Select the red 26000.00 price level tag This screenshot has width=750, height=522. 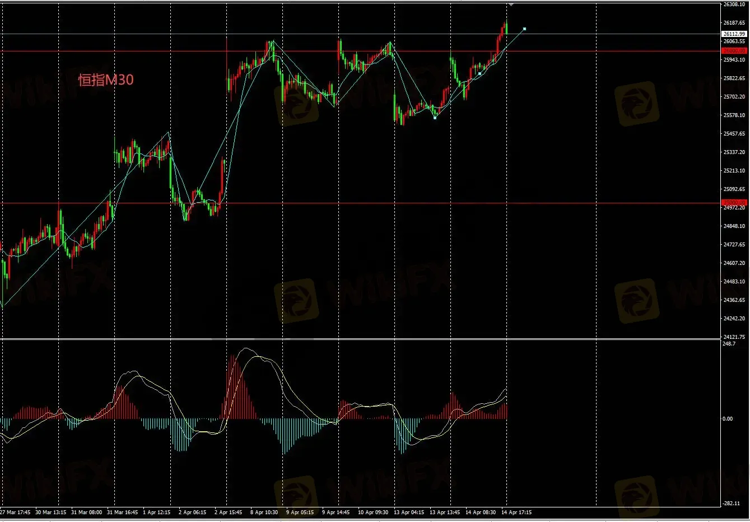[734, 51]
